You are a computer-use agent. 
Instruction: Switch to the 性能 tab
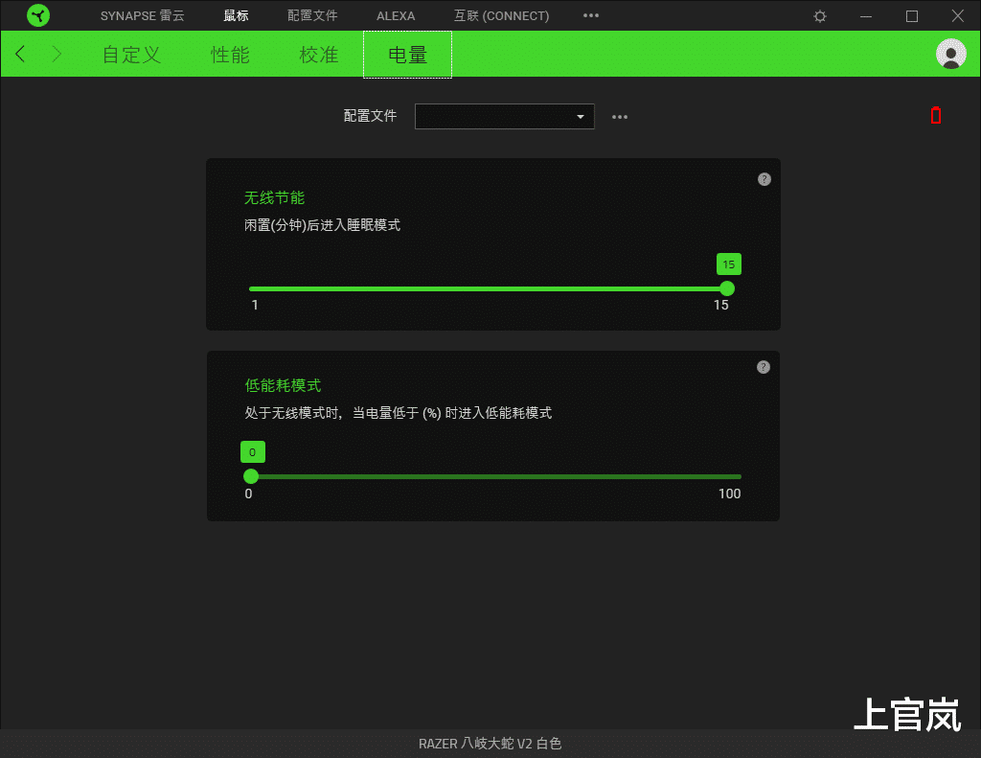[229, 55]
